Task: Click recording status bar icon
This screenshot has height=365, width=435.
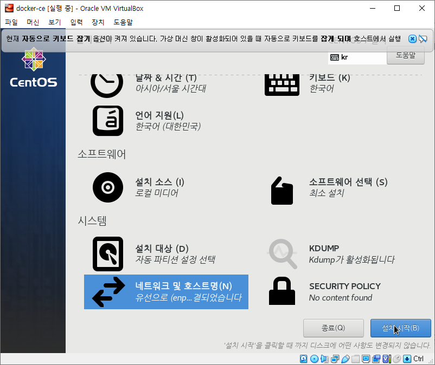Action: coord(376,359)
